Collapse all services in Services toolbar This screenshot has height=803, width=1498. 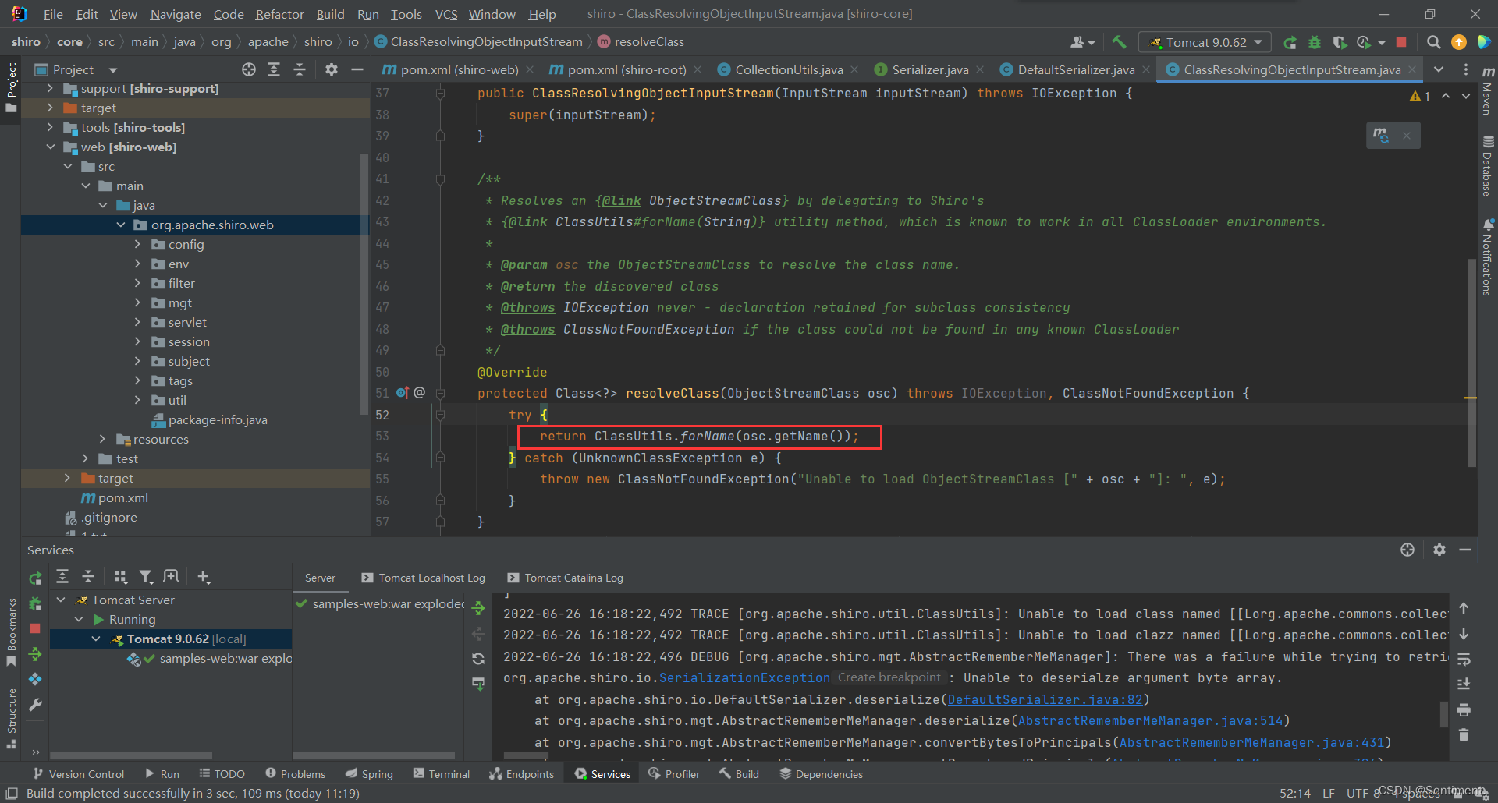point(88,576)
